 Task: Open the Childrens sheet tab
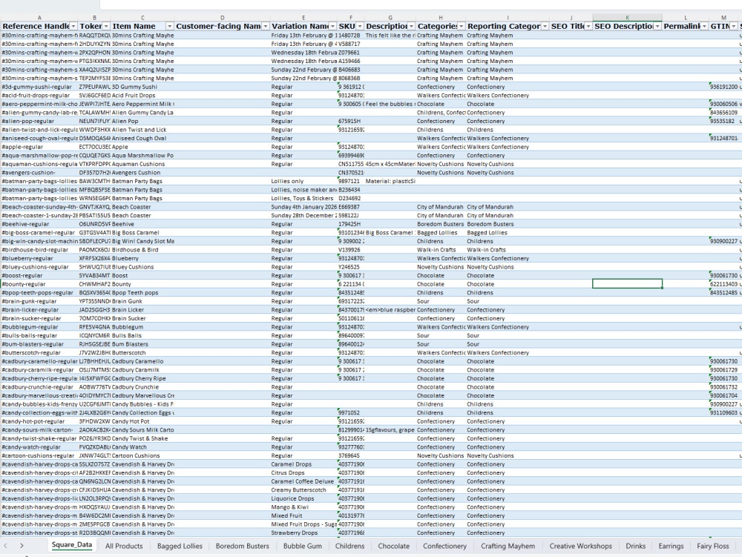(349, 546)
